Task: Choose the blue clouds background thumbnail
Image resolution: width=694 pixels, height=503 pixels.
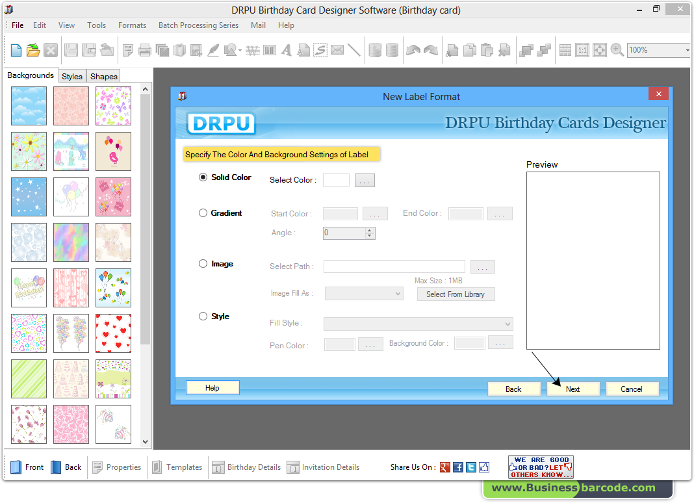Action: [x=29, y=106]
